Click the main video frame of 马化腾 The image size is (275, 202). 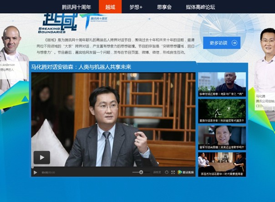pos(113,120)
